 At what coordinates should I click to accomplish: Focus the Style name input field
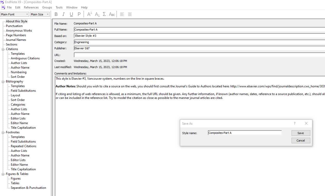pos(245,133)
